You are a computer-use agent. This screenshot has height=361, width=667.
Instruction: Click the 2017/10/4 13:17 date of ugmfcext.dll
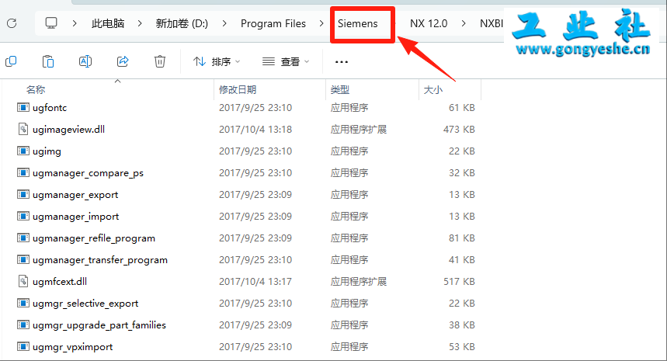click(255, 282)
